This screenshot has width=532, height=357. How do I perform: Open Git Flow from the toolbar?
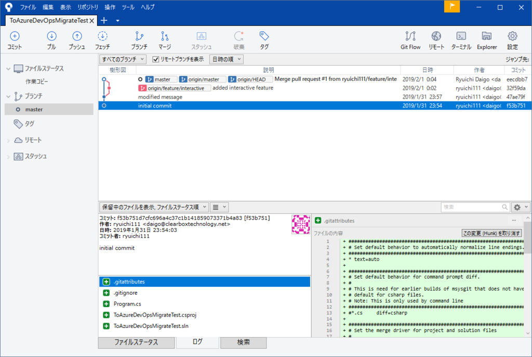pyautogui.click(x=410, y=40)
